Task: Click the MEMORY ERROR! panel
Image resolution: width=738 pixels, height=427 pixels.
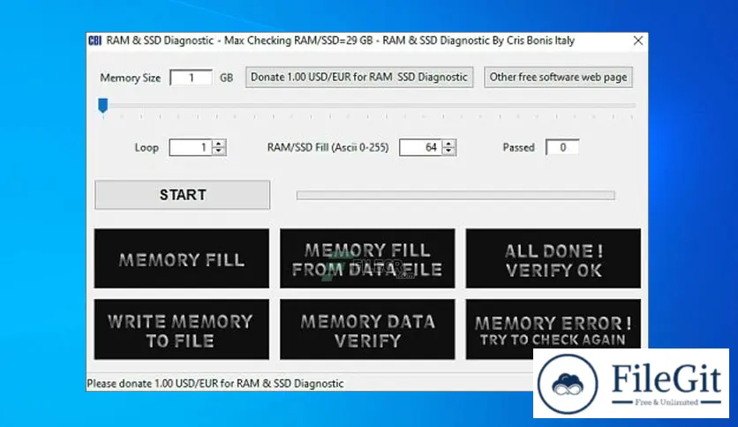Action: click(553, 330)
